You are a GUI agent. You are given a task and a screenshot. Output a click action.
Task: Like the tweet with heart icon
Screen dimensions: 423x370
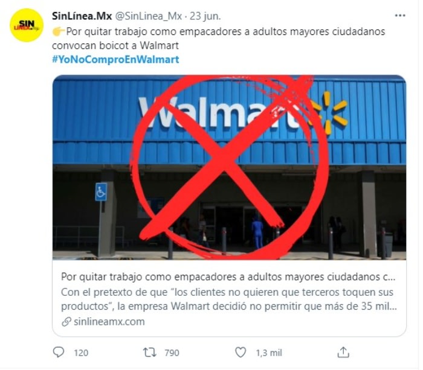(241, 352)
